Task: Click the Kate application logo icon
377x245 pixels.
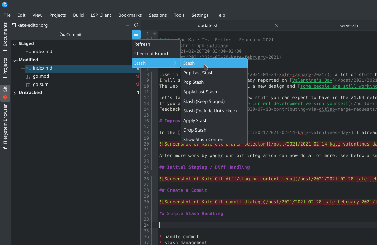Action: coord(4,4)
